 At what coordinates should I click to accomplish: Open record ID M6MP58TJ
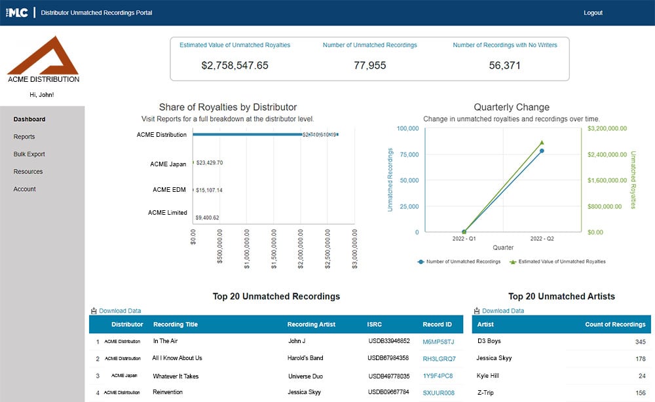438,342
